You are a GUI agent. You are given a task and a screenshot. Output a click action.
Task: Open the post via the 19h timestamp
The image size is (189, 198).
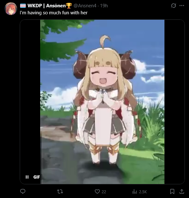pyautogui.click(x=104, y=6)
